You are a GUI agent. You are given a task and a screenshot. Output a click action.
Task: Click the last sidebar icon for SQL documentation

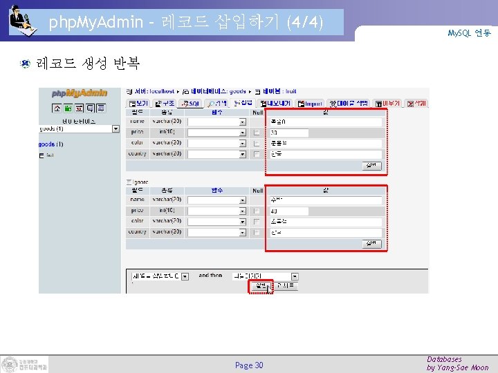click(x=101, y=108)
